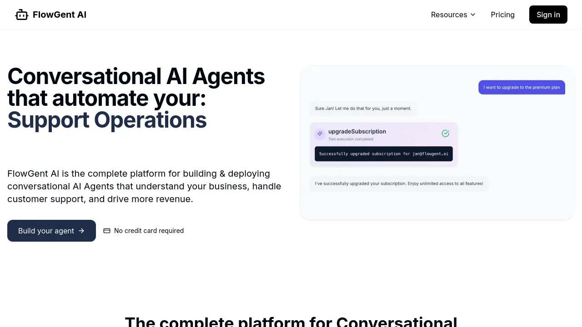Click the credit card icon
Screen dimensions: 582x327
tap(107, 231)
